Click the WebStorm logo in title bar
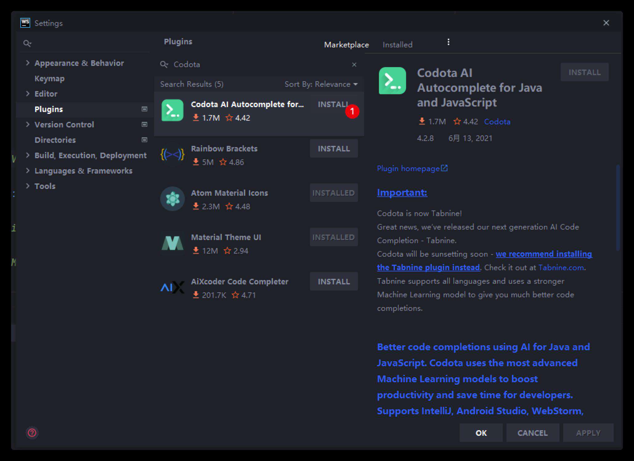 point(25,23)
